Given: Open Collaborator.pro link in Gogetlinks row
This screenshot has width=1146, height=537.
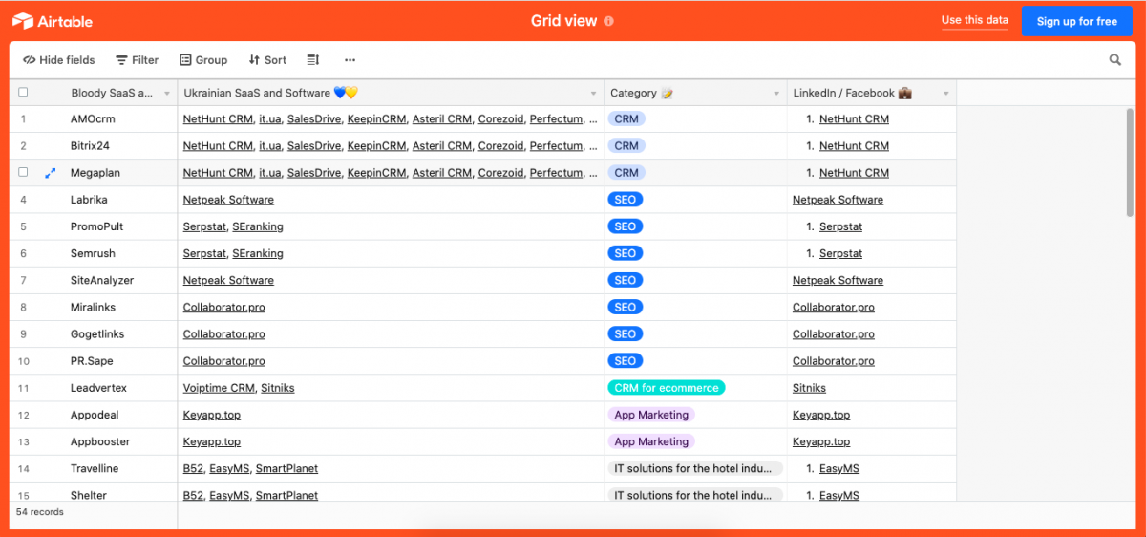Looking at the screenshot, I should 224,334.
